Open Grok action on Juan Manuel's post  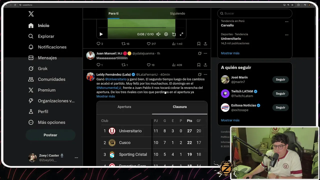pos(200,53)
